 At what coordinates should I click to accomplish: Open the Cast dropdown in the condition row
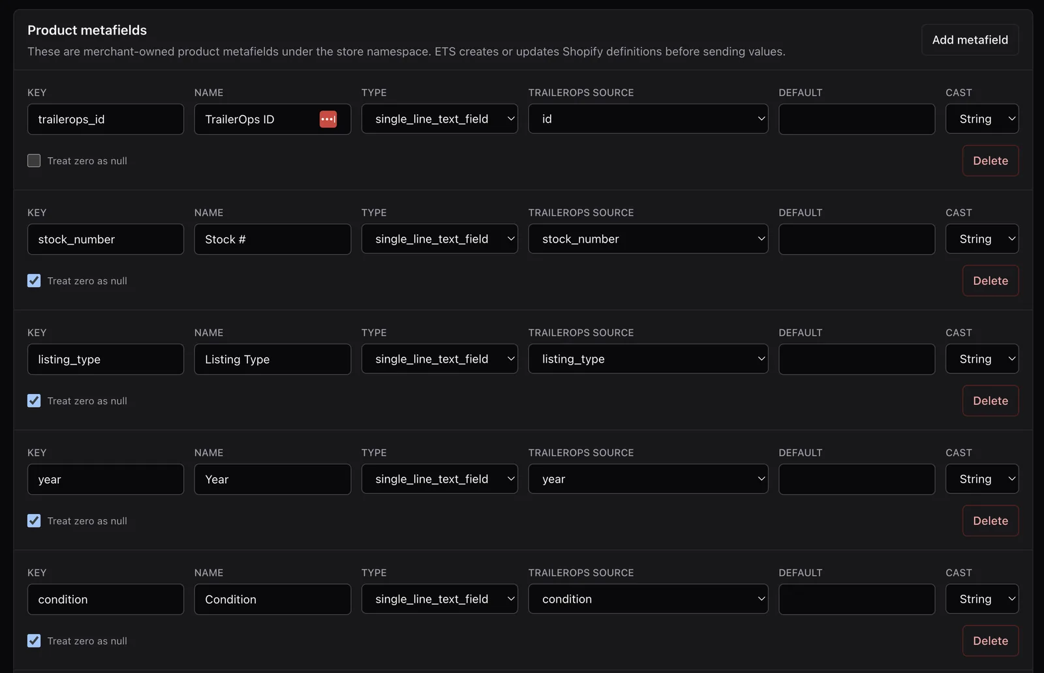point(982,599)
